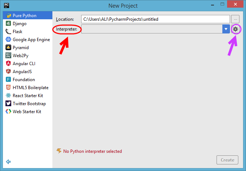This screenshot has width=246, height=171.
Task: Select the Django list entry text
Action: coord(20,24)
